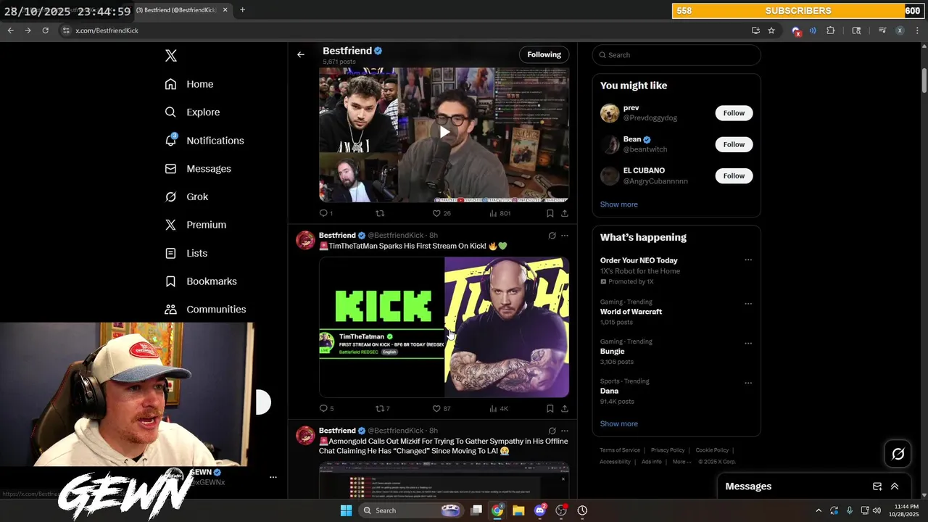Viewport: 928px width, 522px height.
Task: Open account menu dots beside GEWN
Action: coord(273,477)
